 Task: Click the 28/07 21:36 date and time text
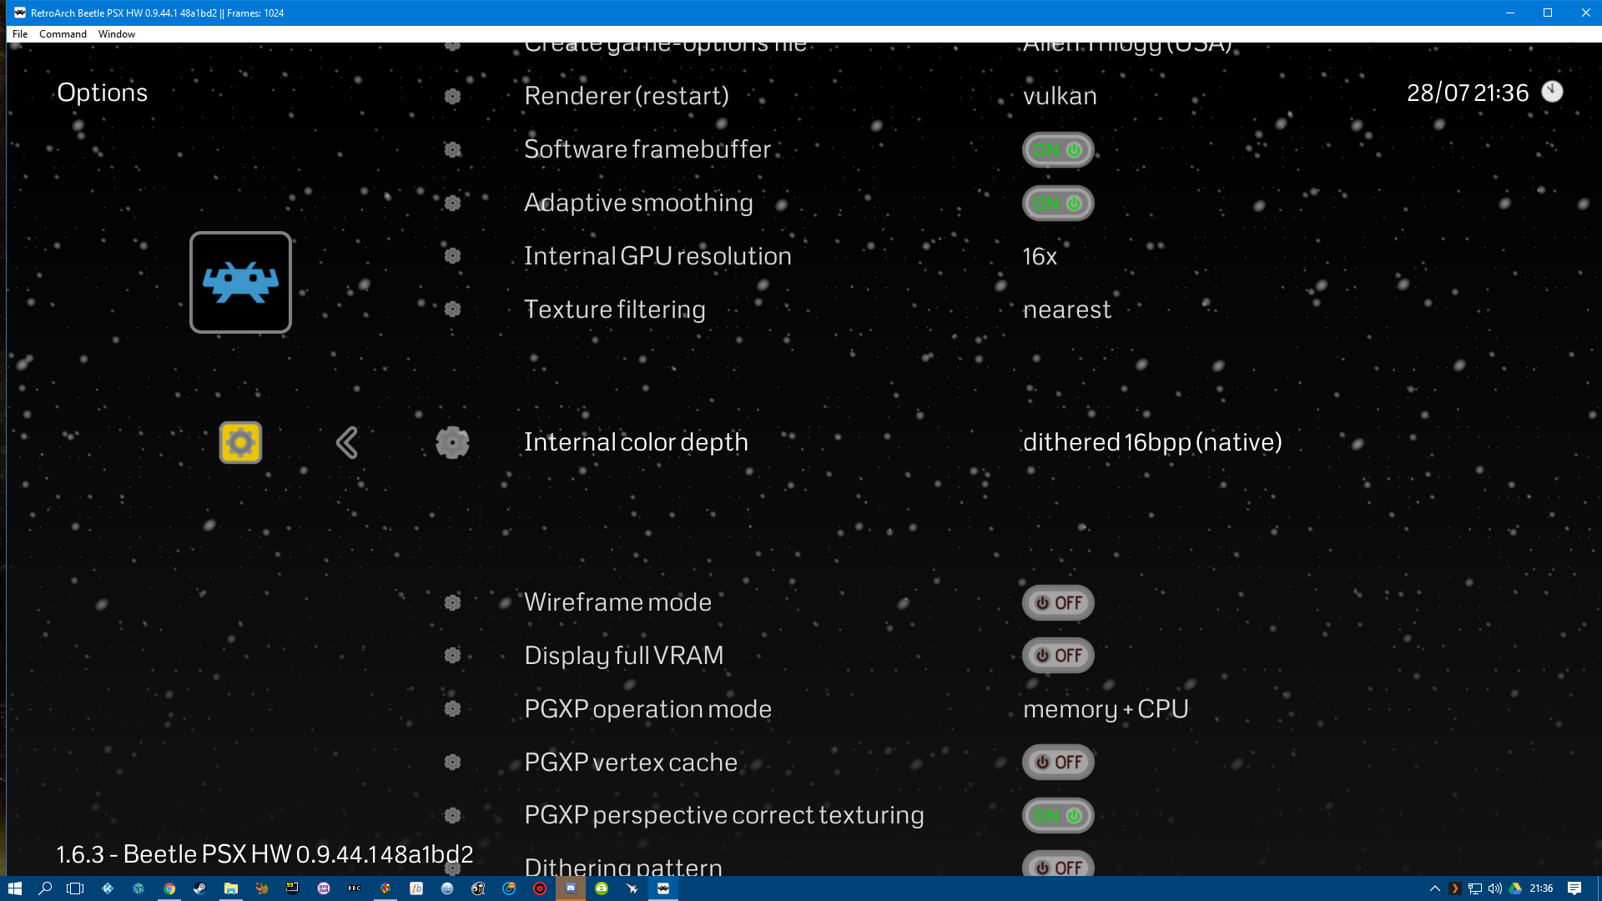tap(1468, 93)
